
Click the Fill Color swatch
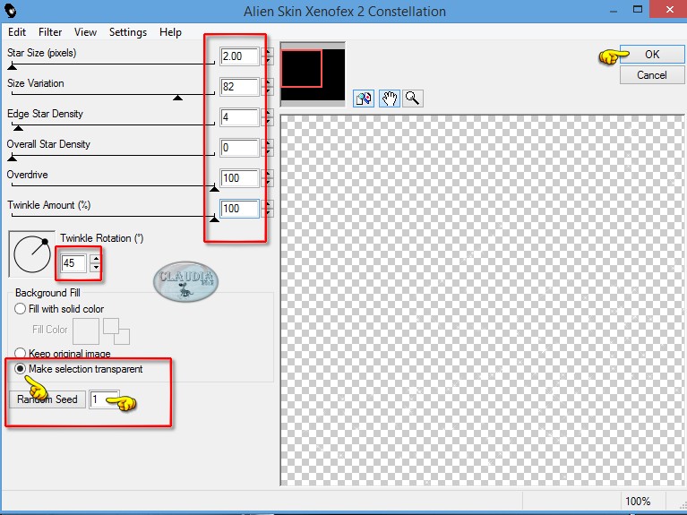86,330
